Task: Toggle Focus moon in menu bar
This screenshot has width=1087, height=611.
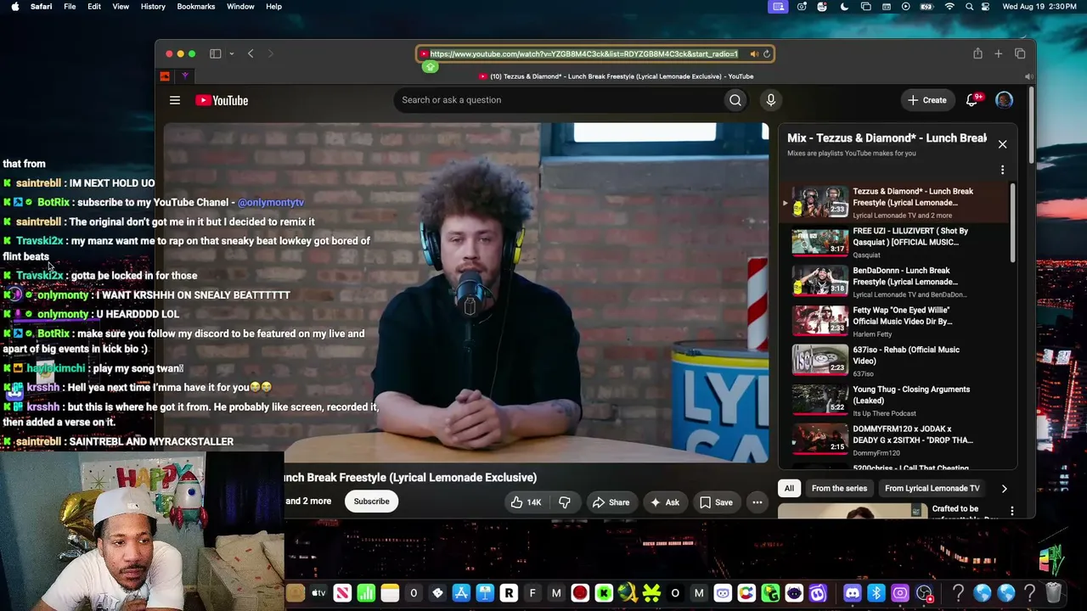Action: [844, 7]
